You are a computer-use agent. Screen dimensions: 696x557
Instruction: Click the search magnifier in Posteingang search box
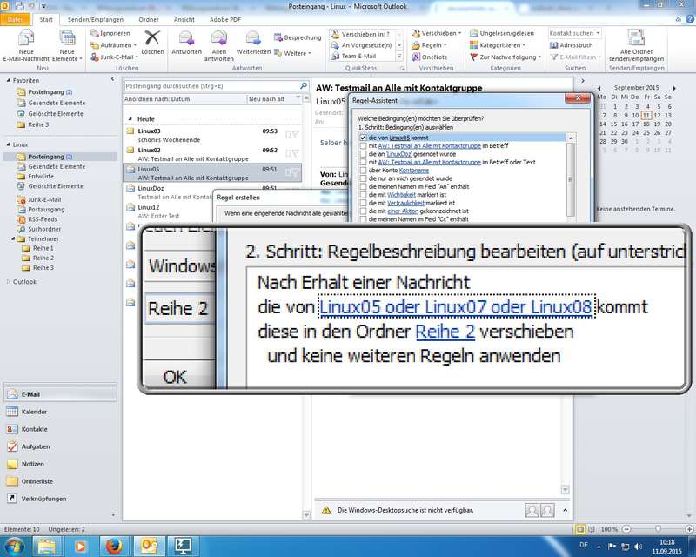click(x=304, y=86)
